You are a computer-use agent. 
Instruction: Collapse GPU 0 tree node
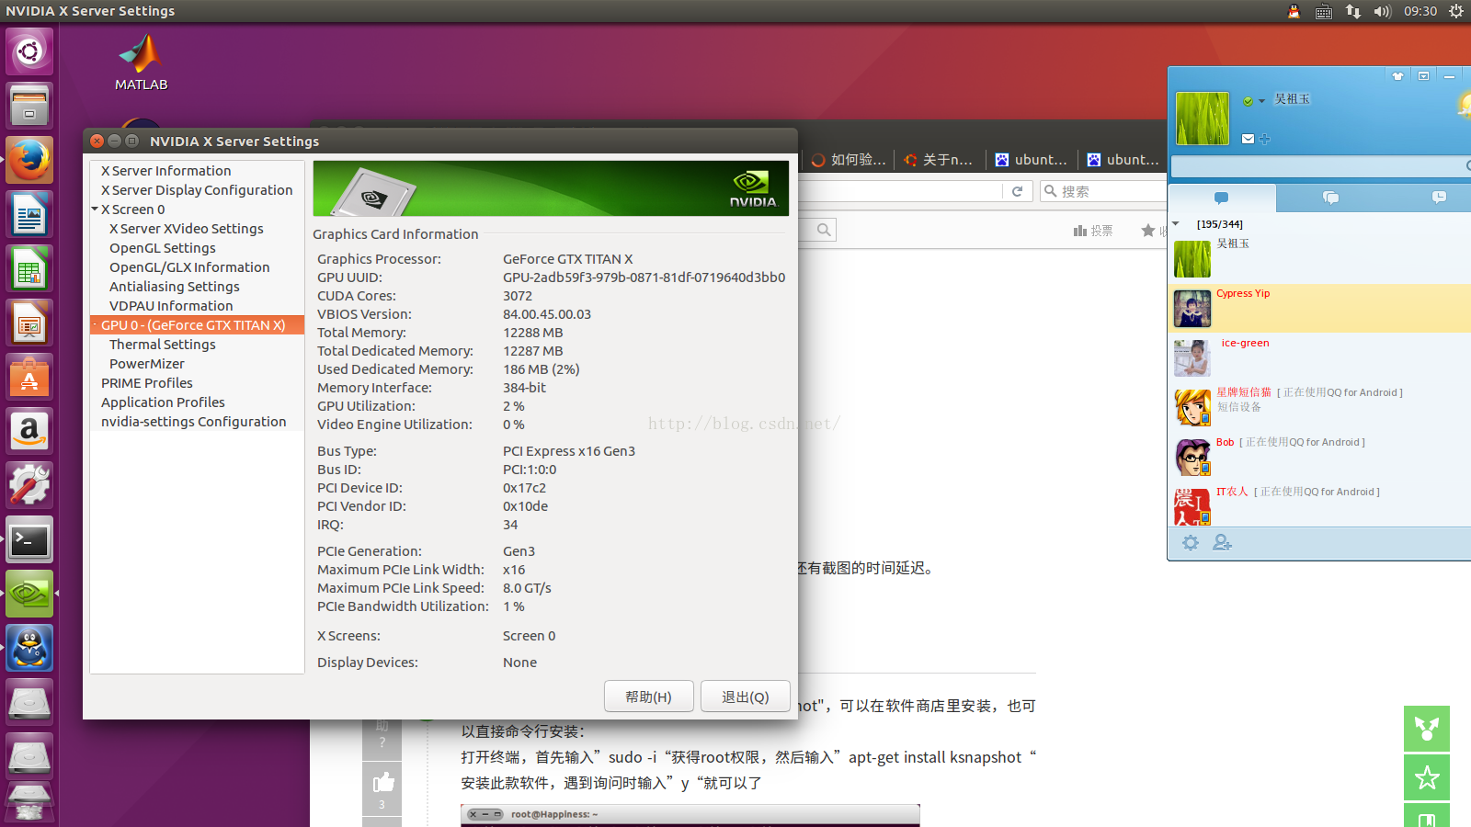(x=95, y=325)
